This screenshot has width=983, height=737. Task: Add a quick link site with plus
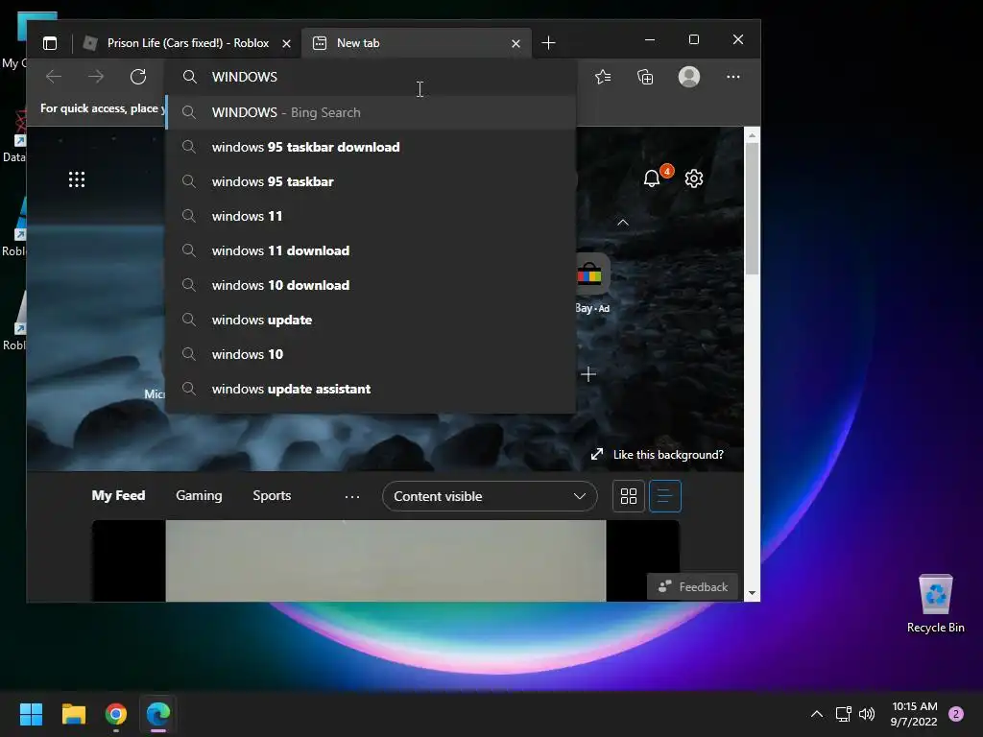pos(588,375)
